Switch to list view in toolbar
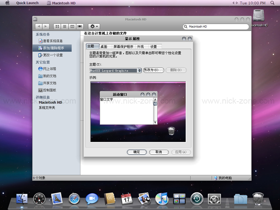The width and height of the screenshot is (280, 210). pyautogui.click(x=65, y=27)
